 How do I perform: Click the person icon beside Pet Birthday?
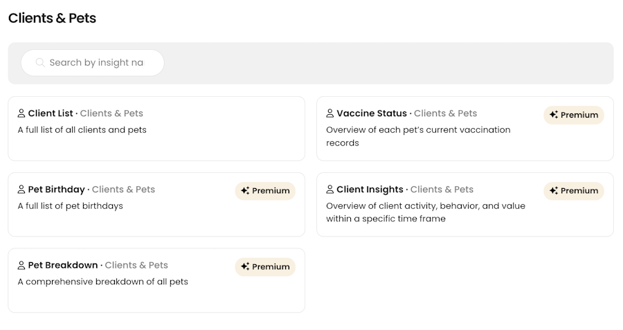(21, 190)
